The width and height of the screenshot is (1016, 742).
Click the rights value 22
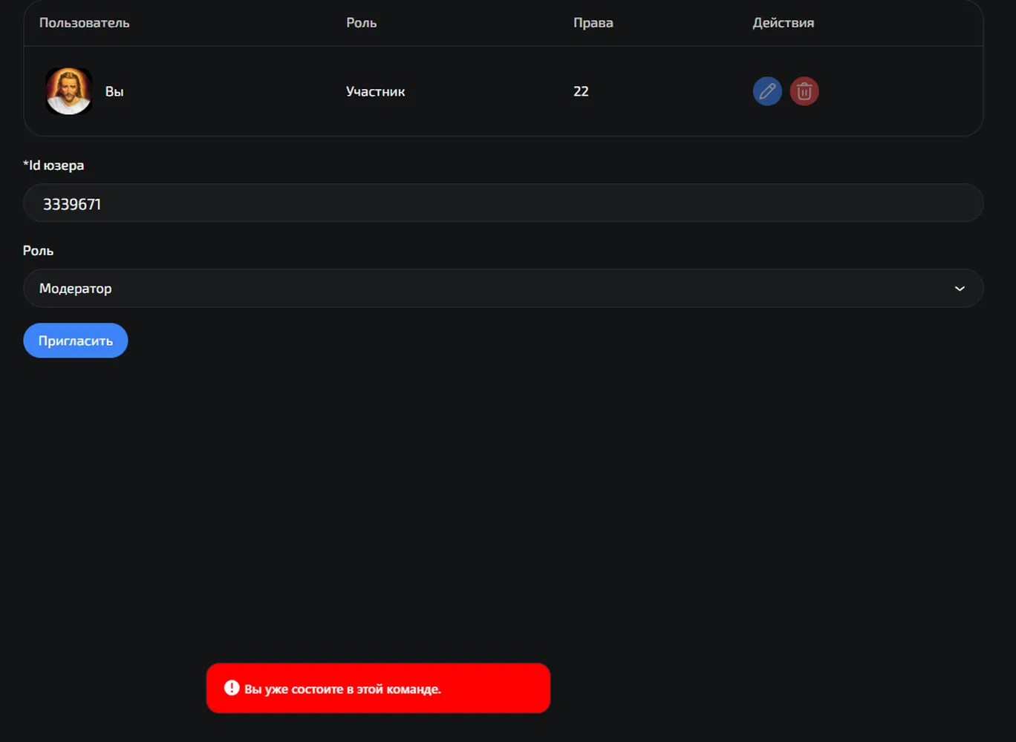tap(581, 91)
